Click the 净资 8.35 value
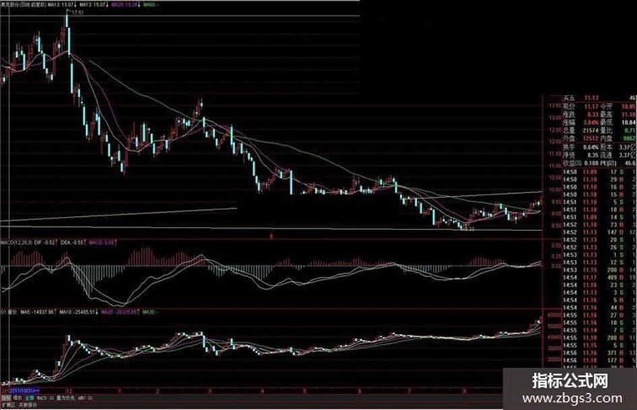The height and width of the screenshot is (410, 637). coord(593,155)
